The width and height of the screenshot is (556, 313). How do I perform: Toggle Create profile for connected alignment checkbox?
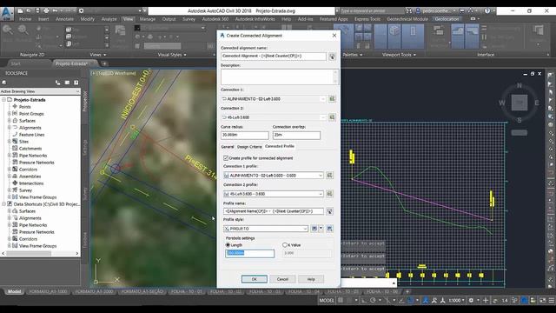coord(226,158)
